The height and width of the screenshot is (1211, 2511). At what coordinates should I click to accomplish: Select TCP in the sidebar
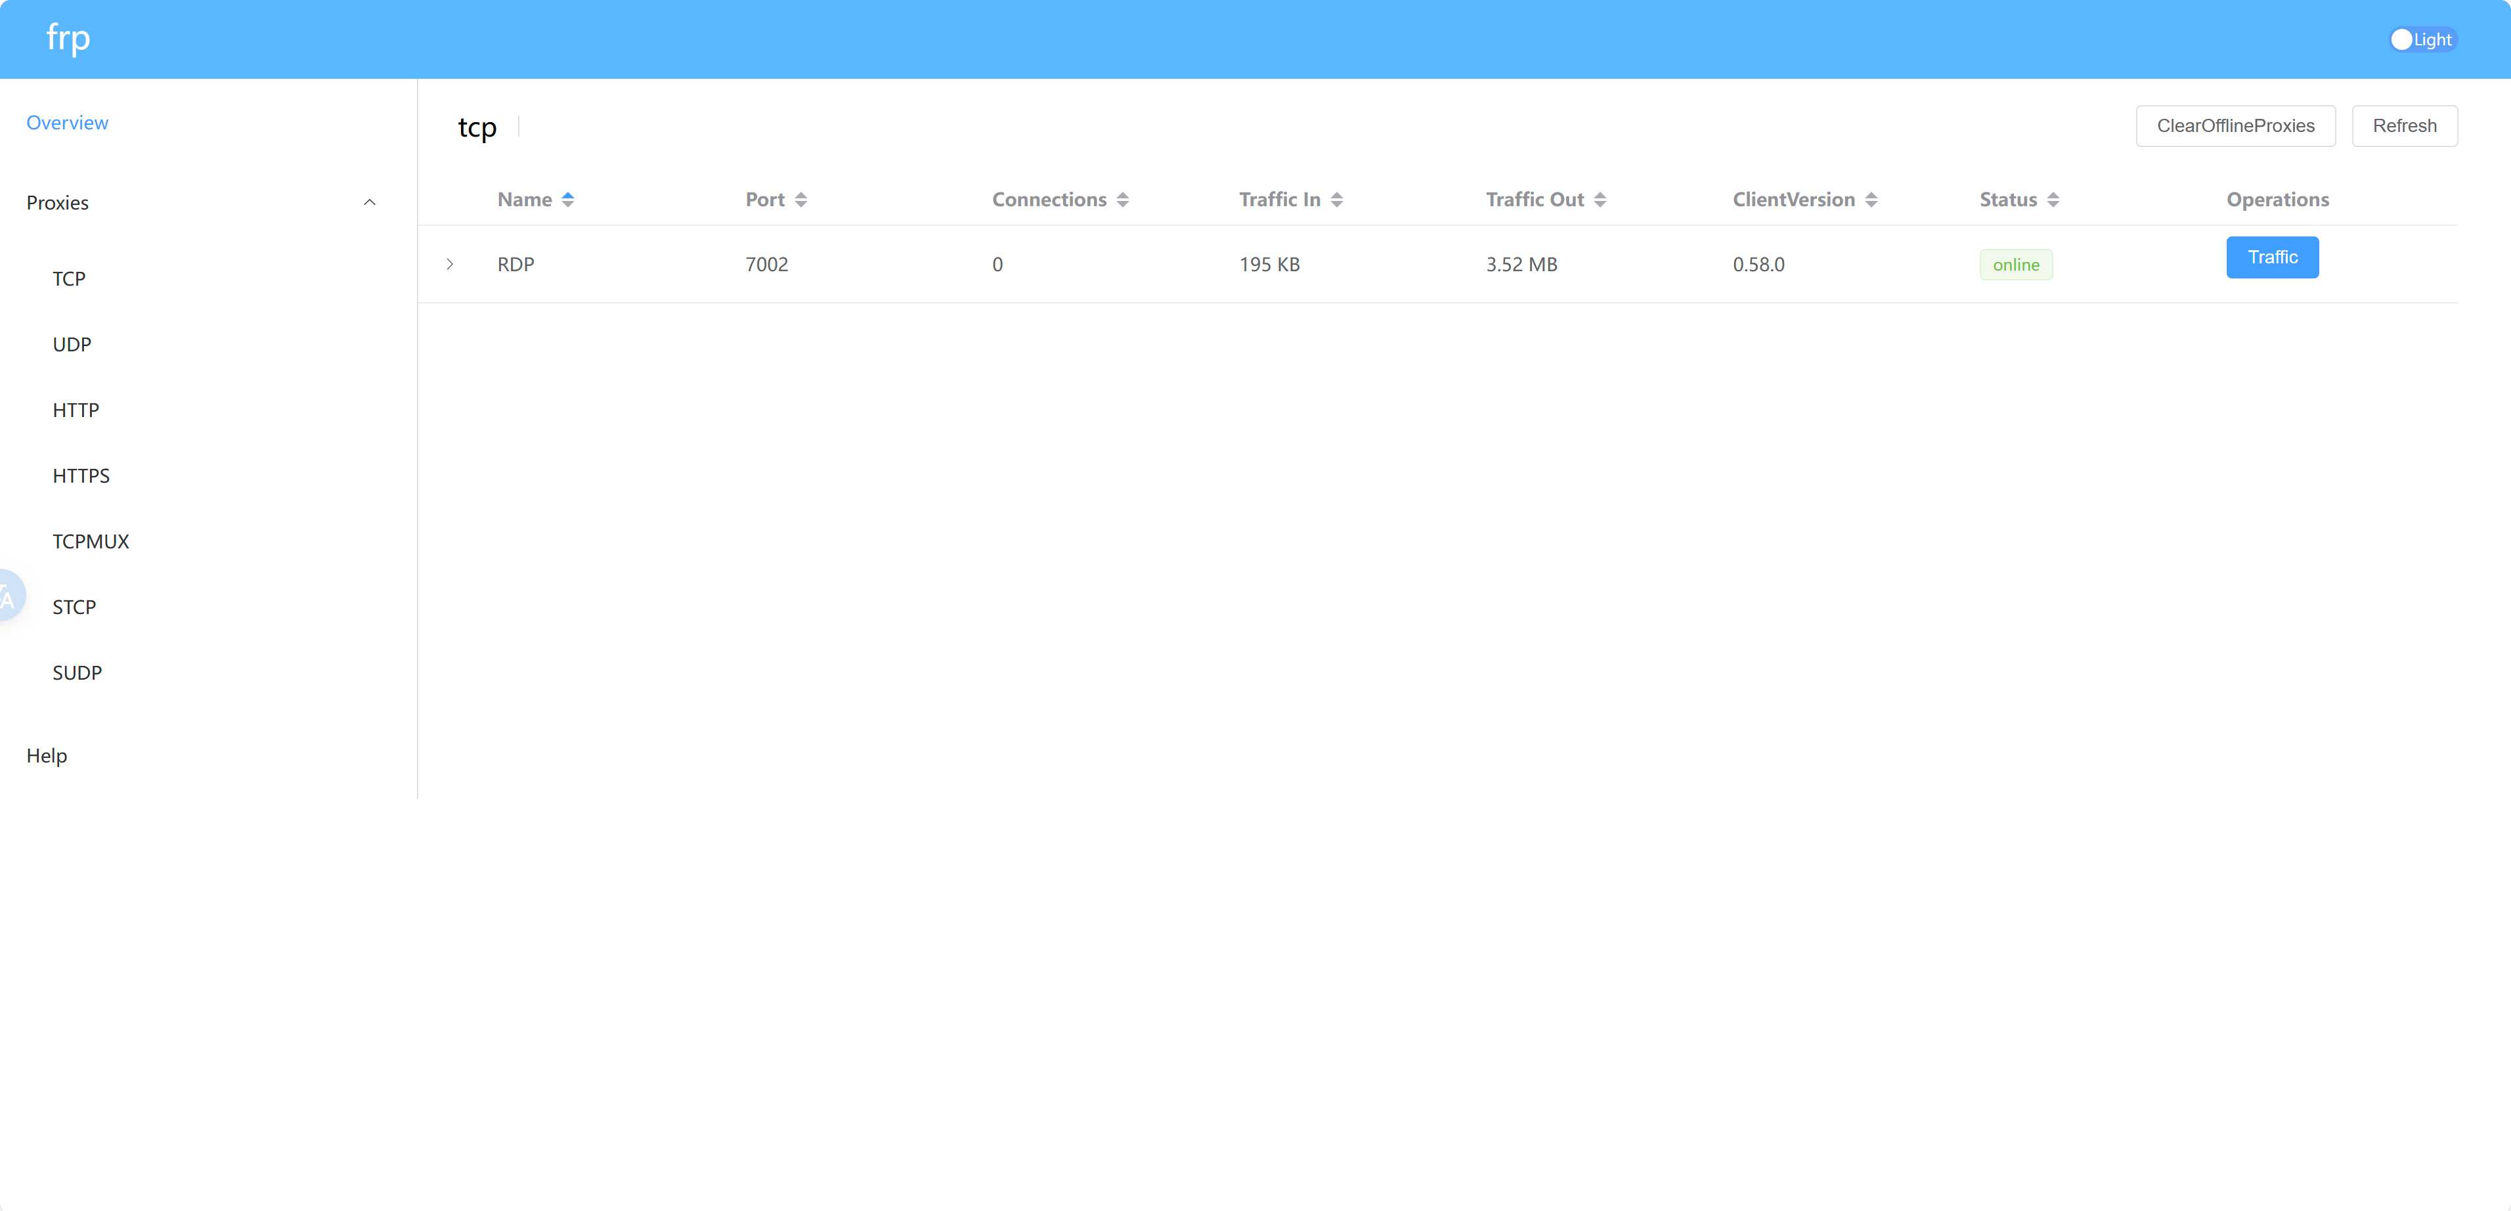69,279
